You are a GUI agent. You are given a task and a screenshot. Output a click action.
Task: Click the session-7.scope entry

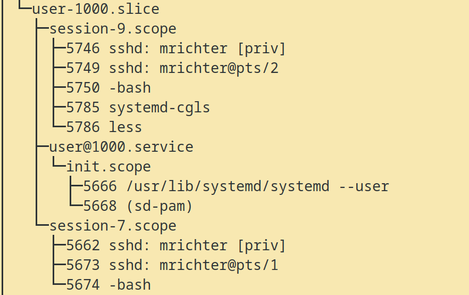click(x=113, y=226)
